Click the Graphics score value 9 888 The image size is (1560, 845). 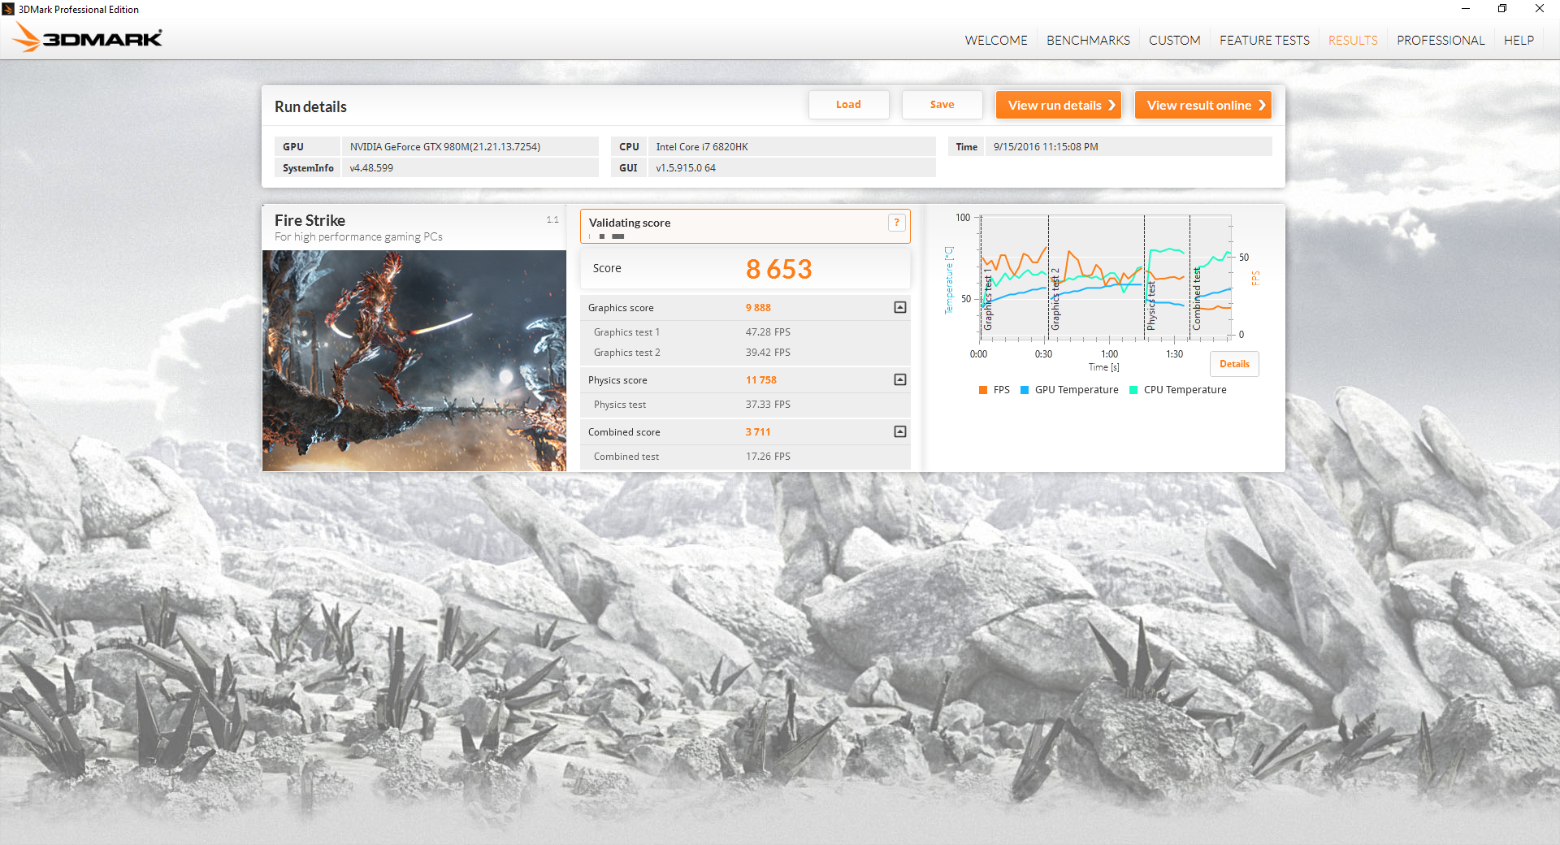click(x=758, y=308)
